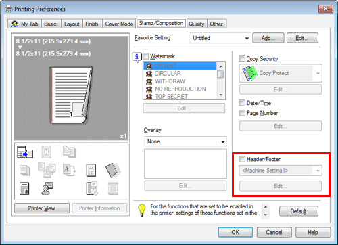Screen dimensions: 338x245
Task: Tick the Header/Footer checkbox
Action: [x=242, y=159]
